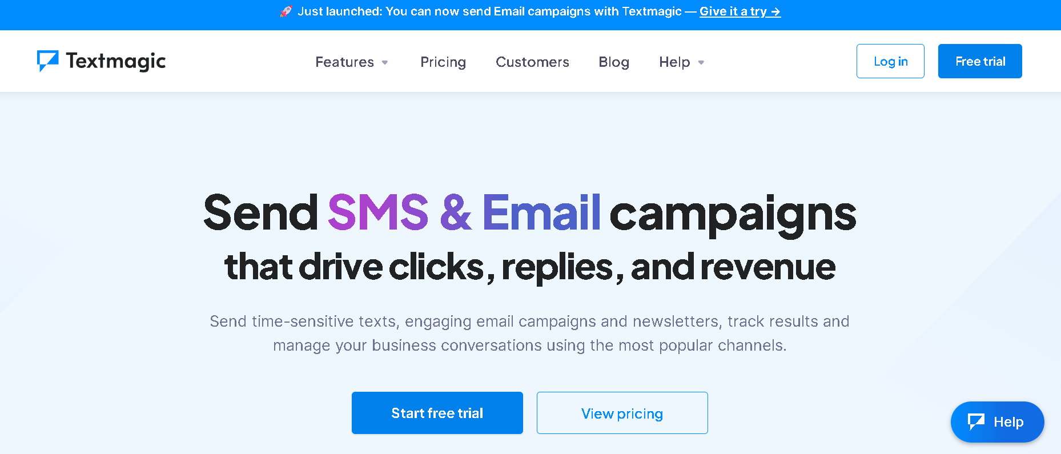Expand the Help menu dropdown arrow
Screen dimensions: 1061x454
pos(701,62)
